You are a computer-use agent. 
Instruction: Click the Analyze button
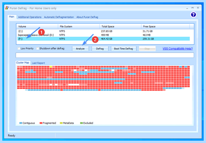(80, 49)
